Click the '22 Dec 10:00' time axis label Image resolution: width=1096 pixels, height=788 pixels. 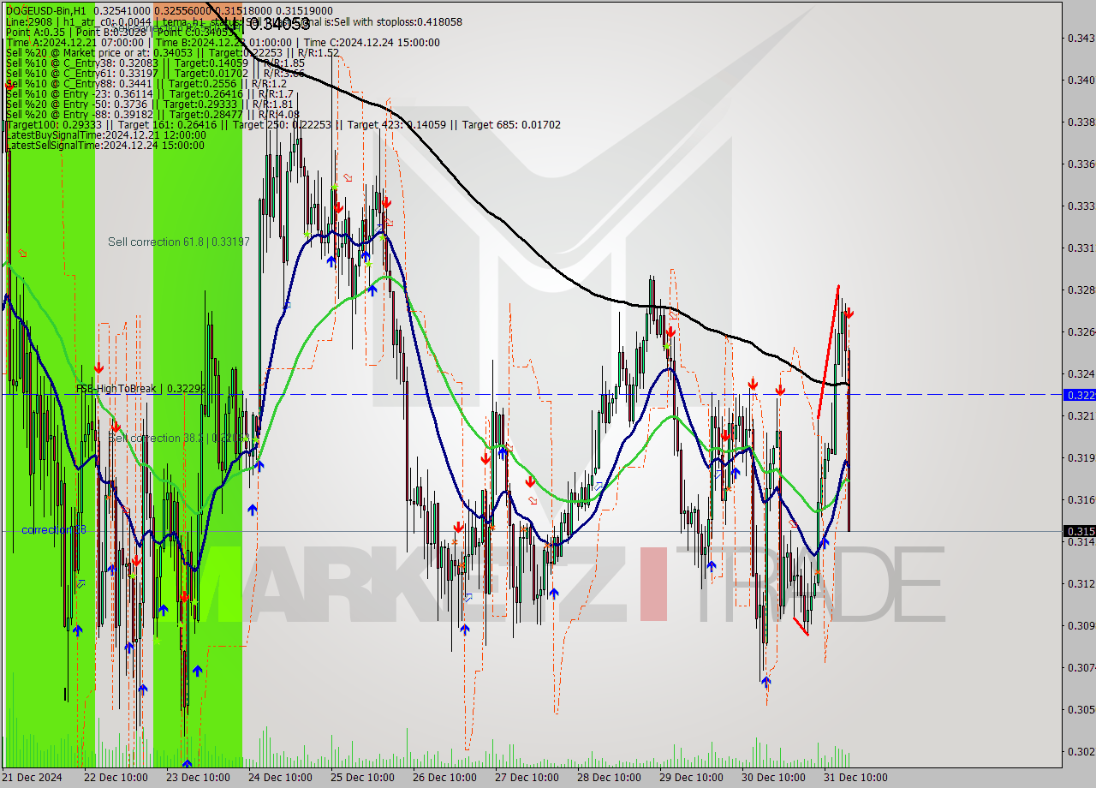[x=116, y=778]
